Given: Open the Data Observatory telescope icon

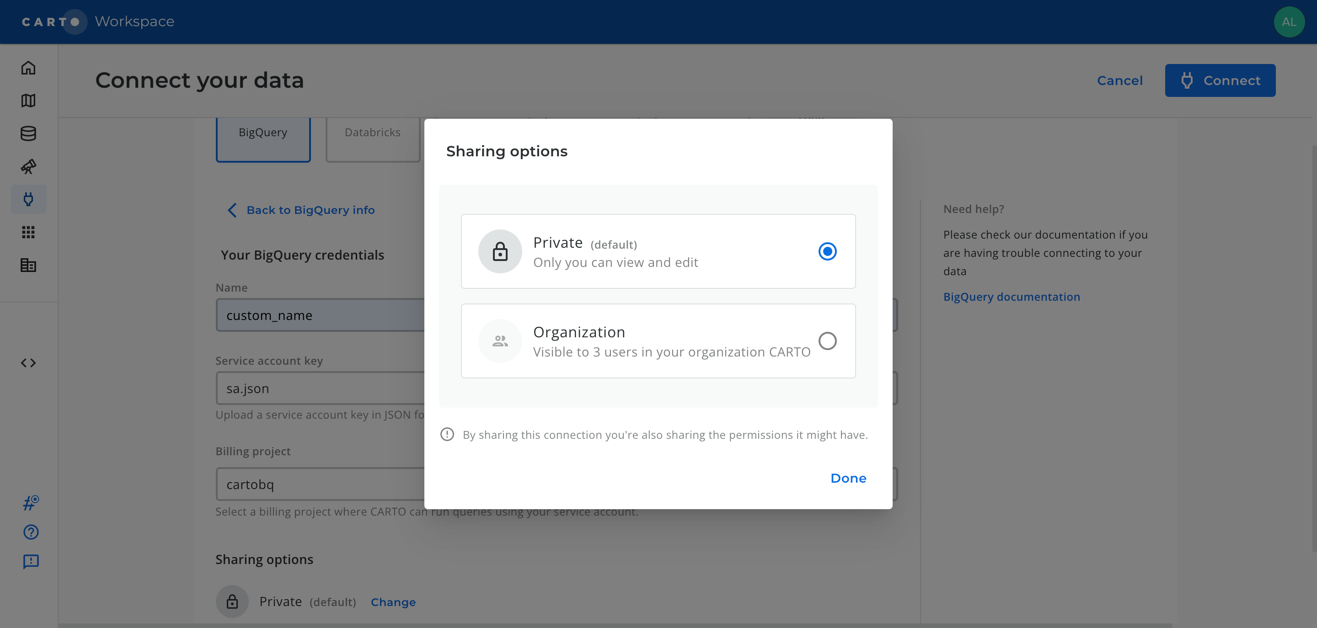Looking at the screenshot, I should click(28, 166).
